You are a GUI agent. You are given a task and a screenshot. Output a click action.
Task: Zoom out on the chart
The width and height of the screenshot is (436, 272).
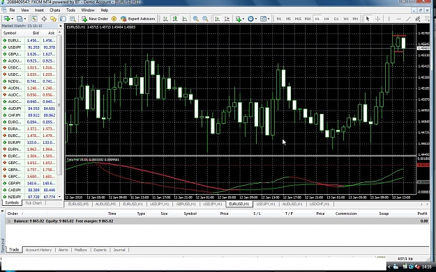point(205,19)
